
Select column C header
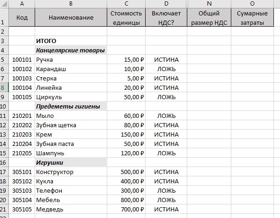click(126, 4)
